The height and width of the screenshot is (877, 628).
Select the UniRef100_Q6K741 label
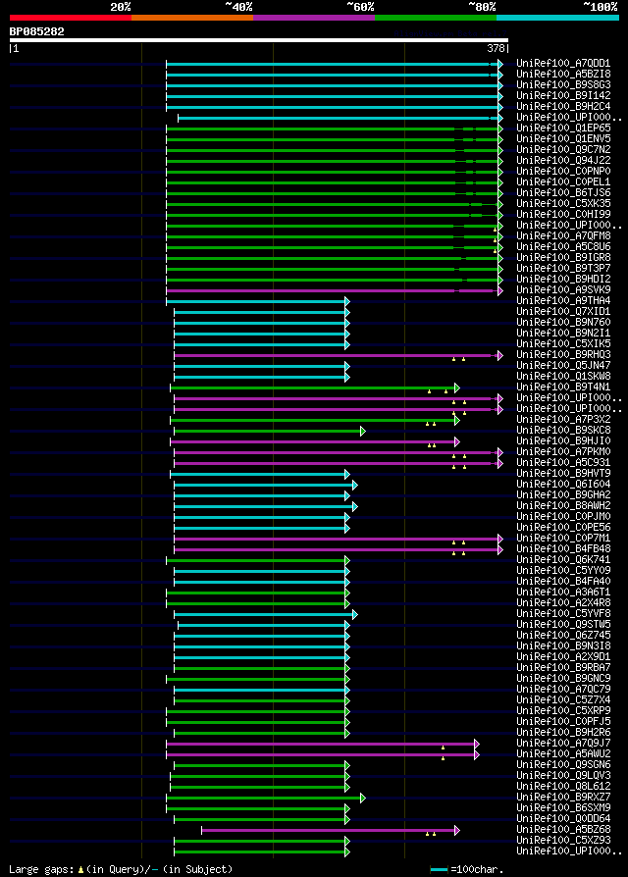(x=563, y=561)
